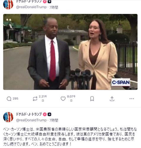Click the @realDonaldTrump handle on lower post

31,120
